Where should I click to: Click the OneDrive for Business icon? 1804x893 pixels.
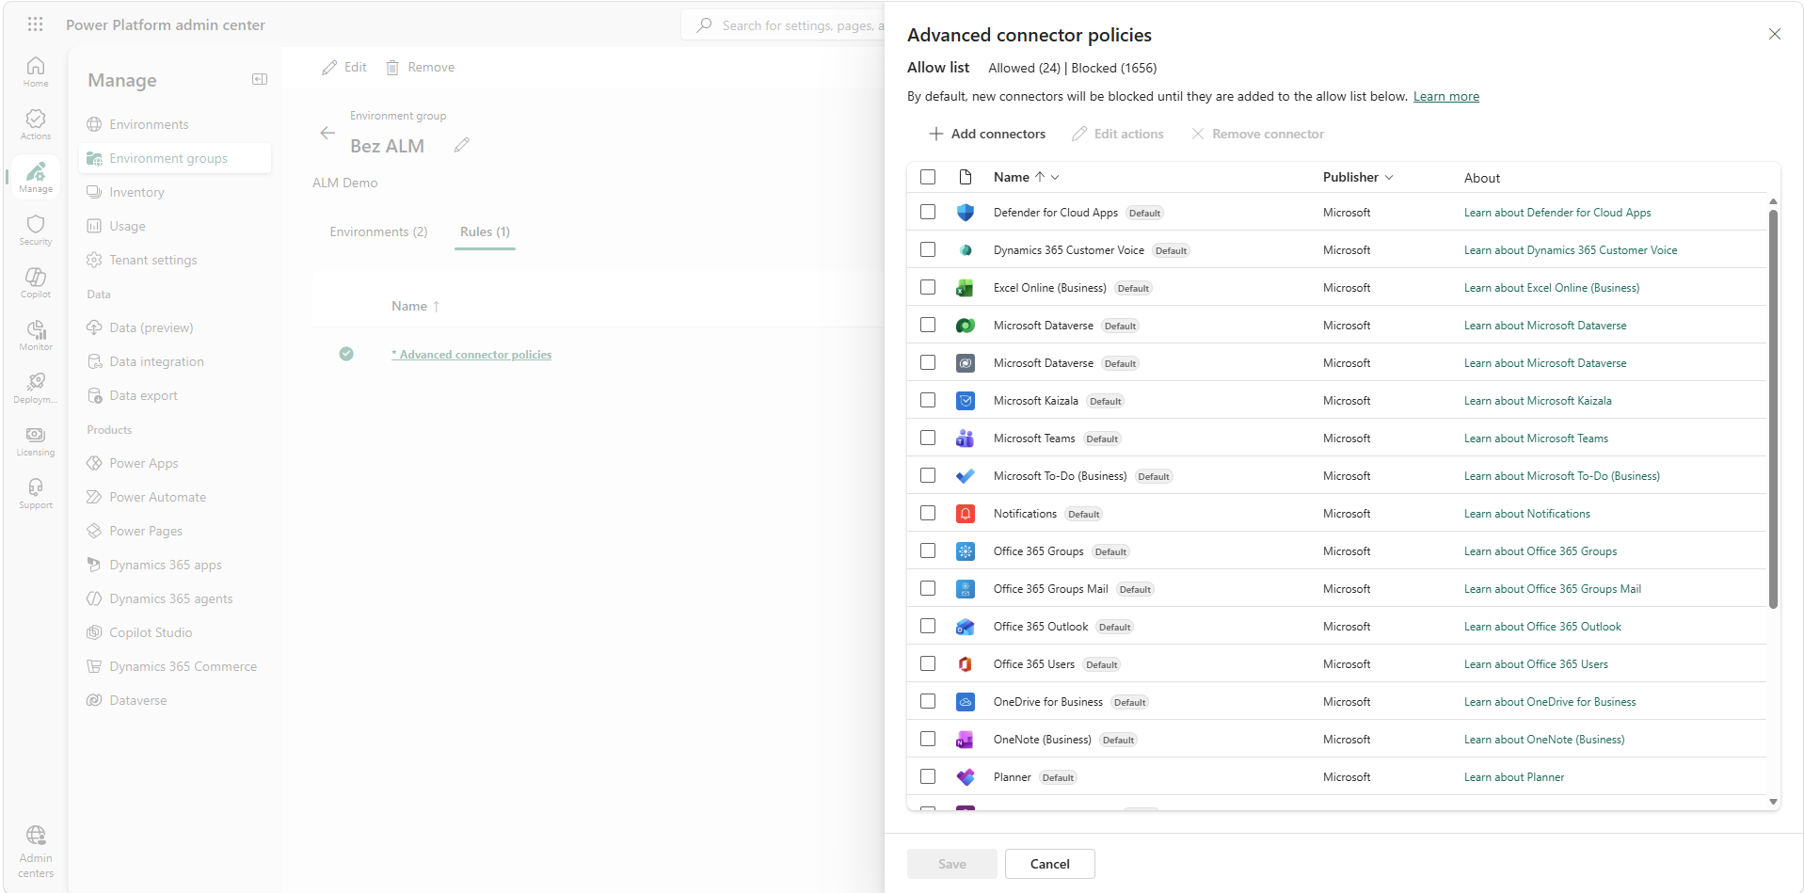tap(966, 702)
